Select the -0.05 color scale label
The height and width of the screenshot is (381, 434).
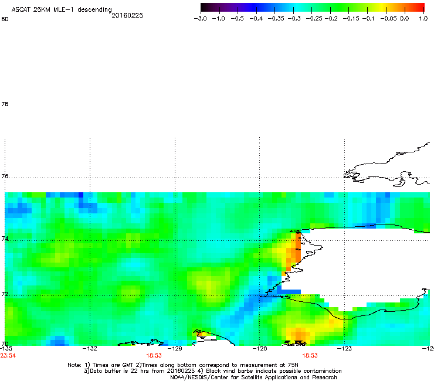coord(388,19)
